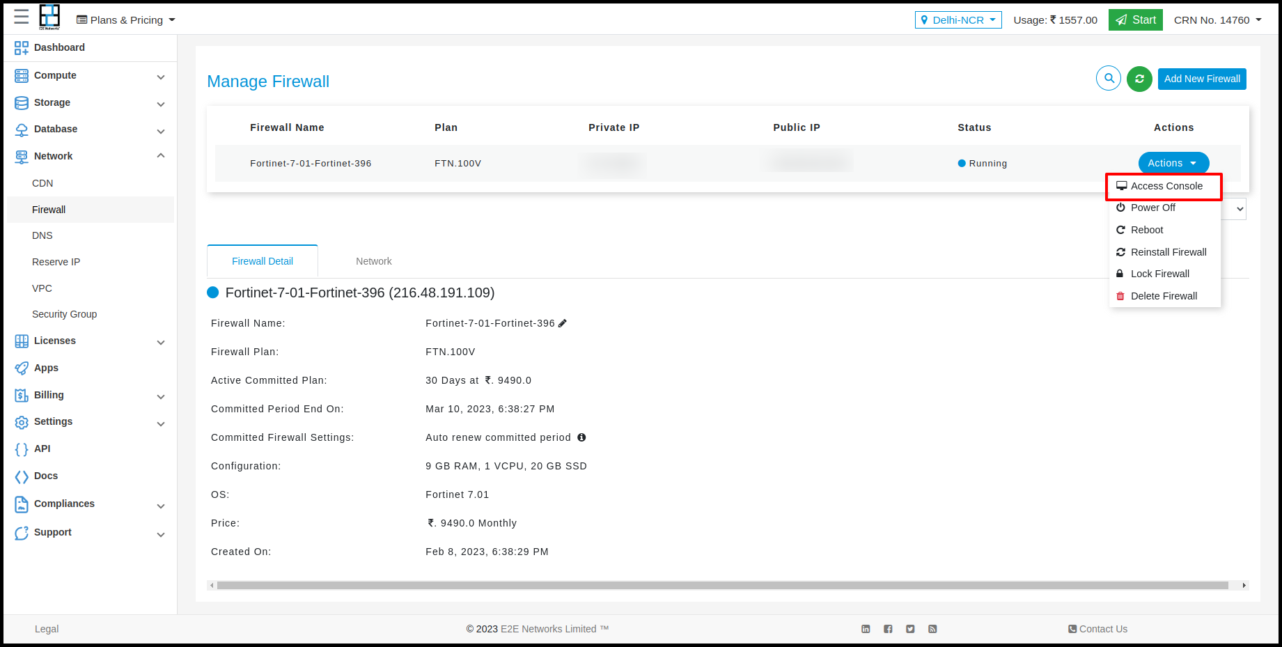Collapse the Network section chevron
1282x647 pixels.
click(x=161, y=155)
